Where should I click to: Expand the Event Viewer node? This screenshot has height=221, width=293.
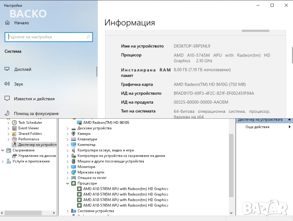pos(8,128)
